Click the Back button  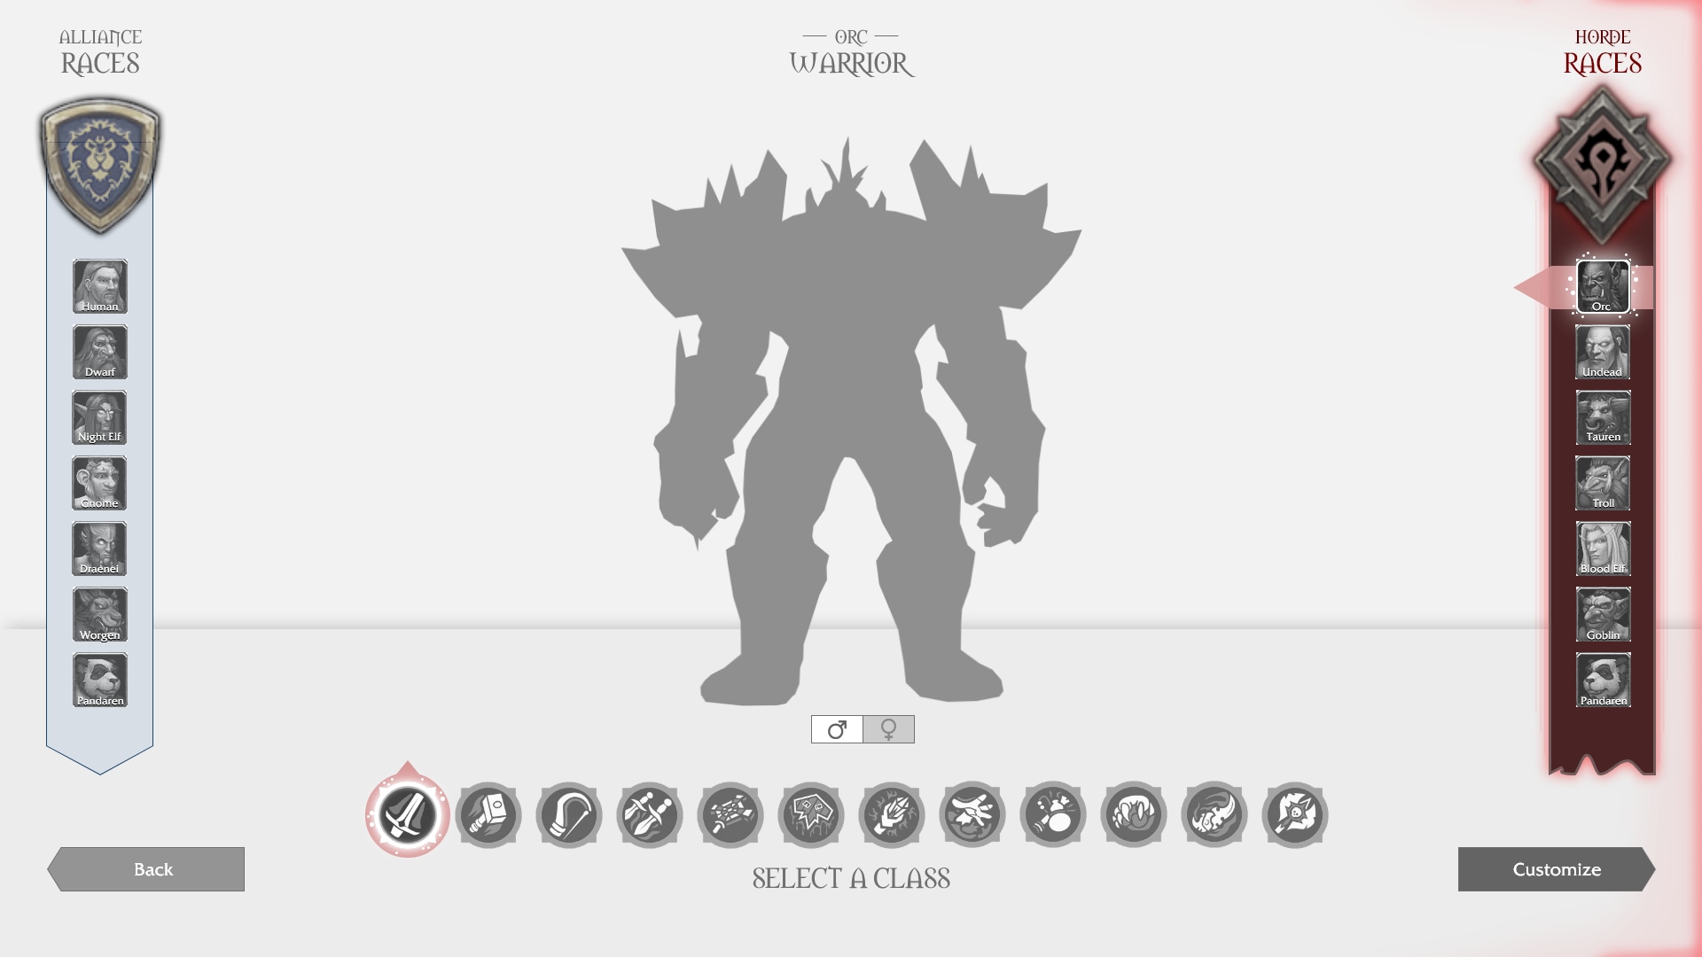coord(153,868)
